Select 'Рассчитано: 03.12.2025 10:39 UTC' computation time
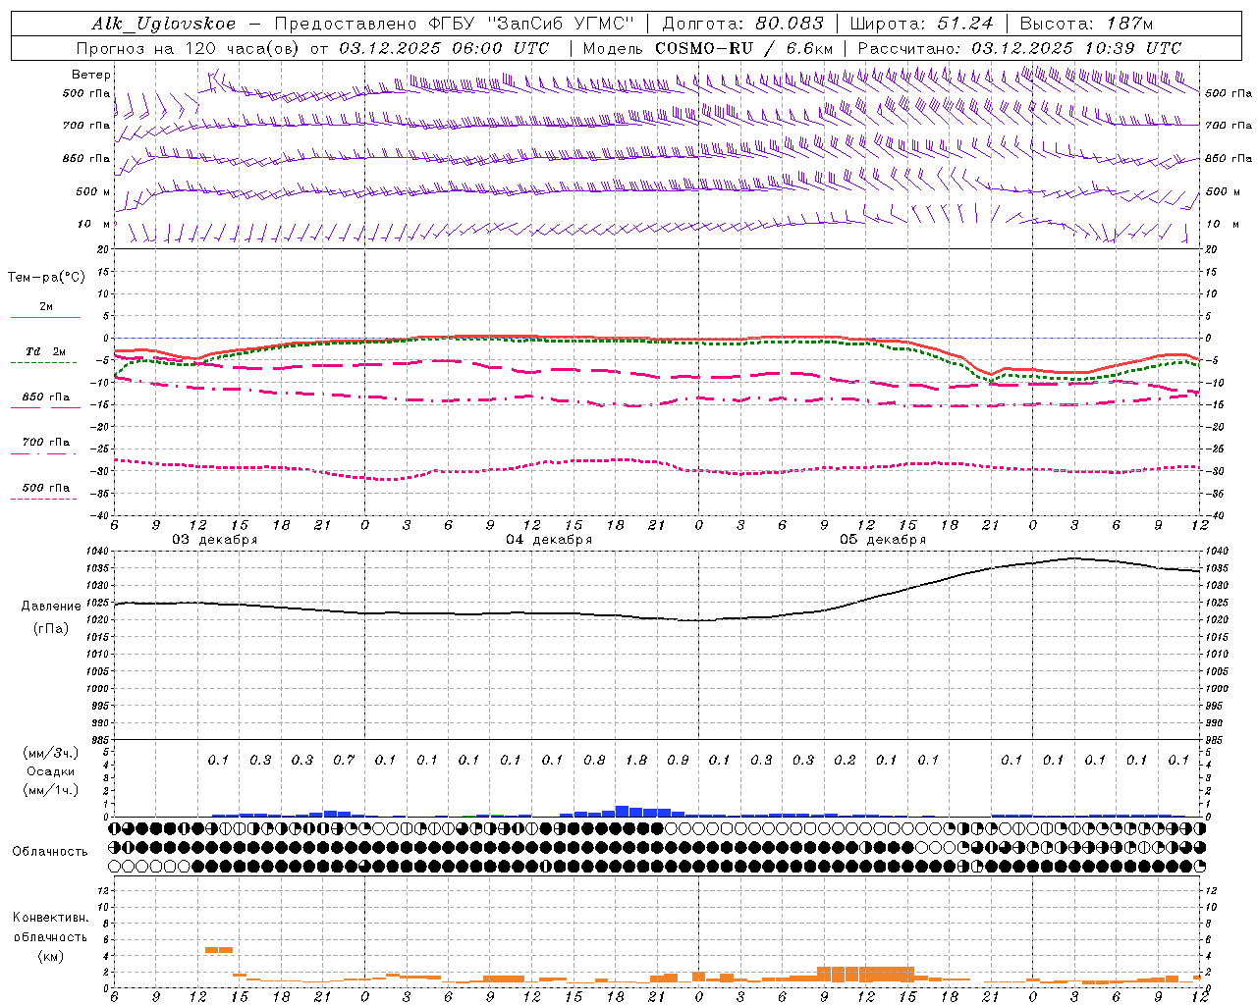 (1019, 48)
